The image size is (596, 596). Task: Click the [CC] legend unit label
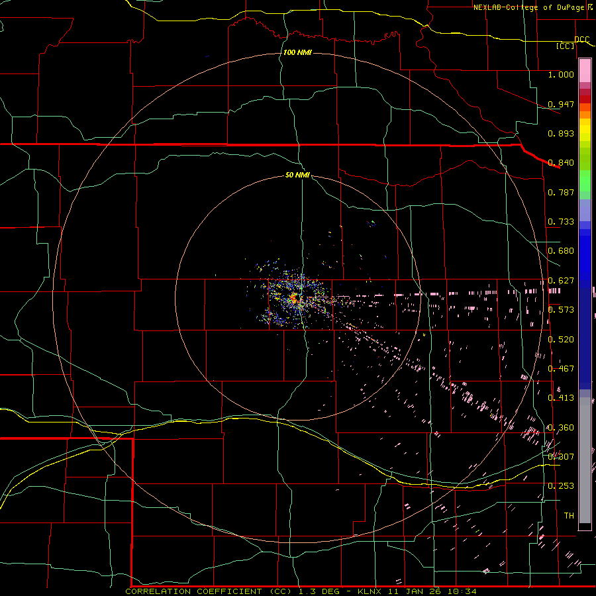pos(566,46)
